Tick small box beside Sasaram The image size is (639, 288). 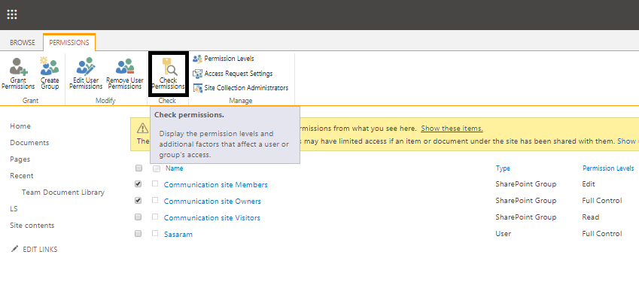tap(155, 233)
